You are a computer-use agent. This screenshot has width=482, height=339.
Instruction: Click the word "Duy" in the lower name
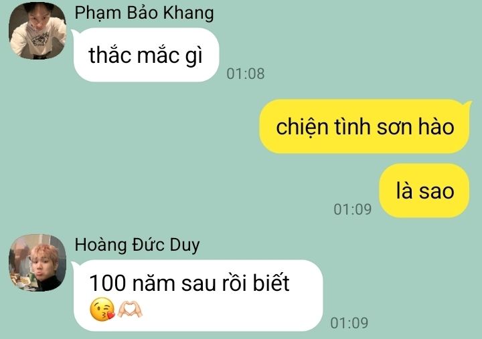185,245
